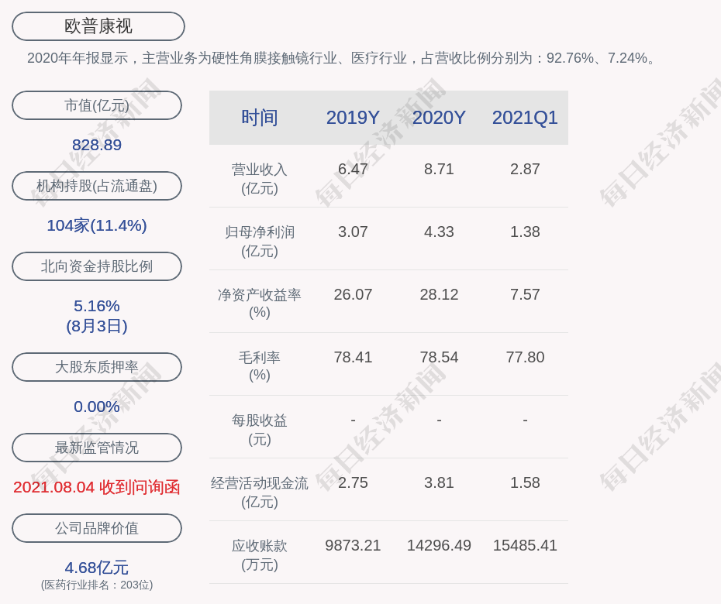The width and height of the screenshot is (721, 604).
Task: Click the 应收账款(万元) row label
Action: coord(260,555)
